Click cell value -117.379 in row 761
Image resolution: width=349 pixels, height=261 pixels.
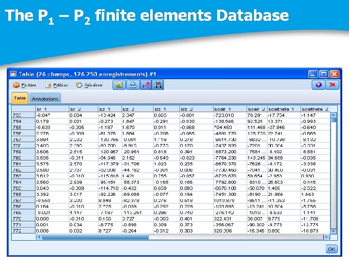pyautogui.click(x=109, y=164)
